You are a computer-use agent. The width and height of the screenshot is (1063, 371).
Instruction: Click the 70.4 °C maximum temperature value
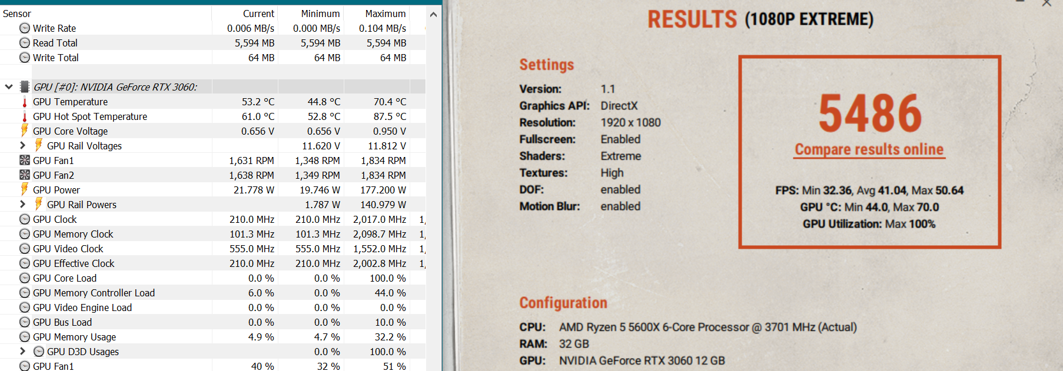(x=390, y=102)
